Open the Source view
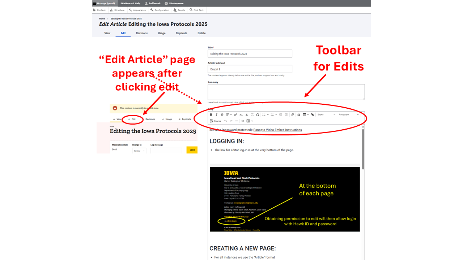The width and height of the screenshot is (463, 260). pyautogui.click(x=216, y=121)
